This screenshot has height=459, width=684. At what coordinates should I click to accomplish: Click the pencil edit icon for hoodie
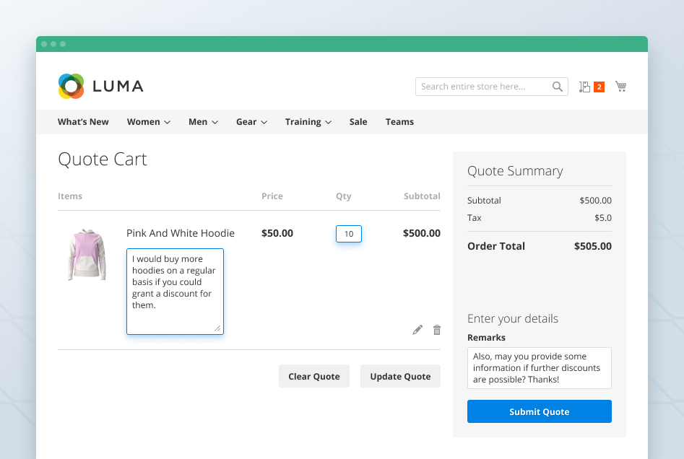point(417,330)
